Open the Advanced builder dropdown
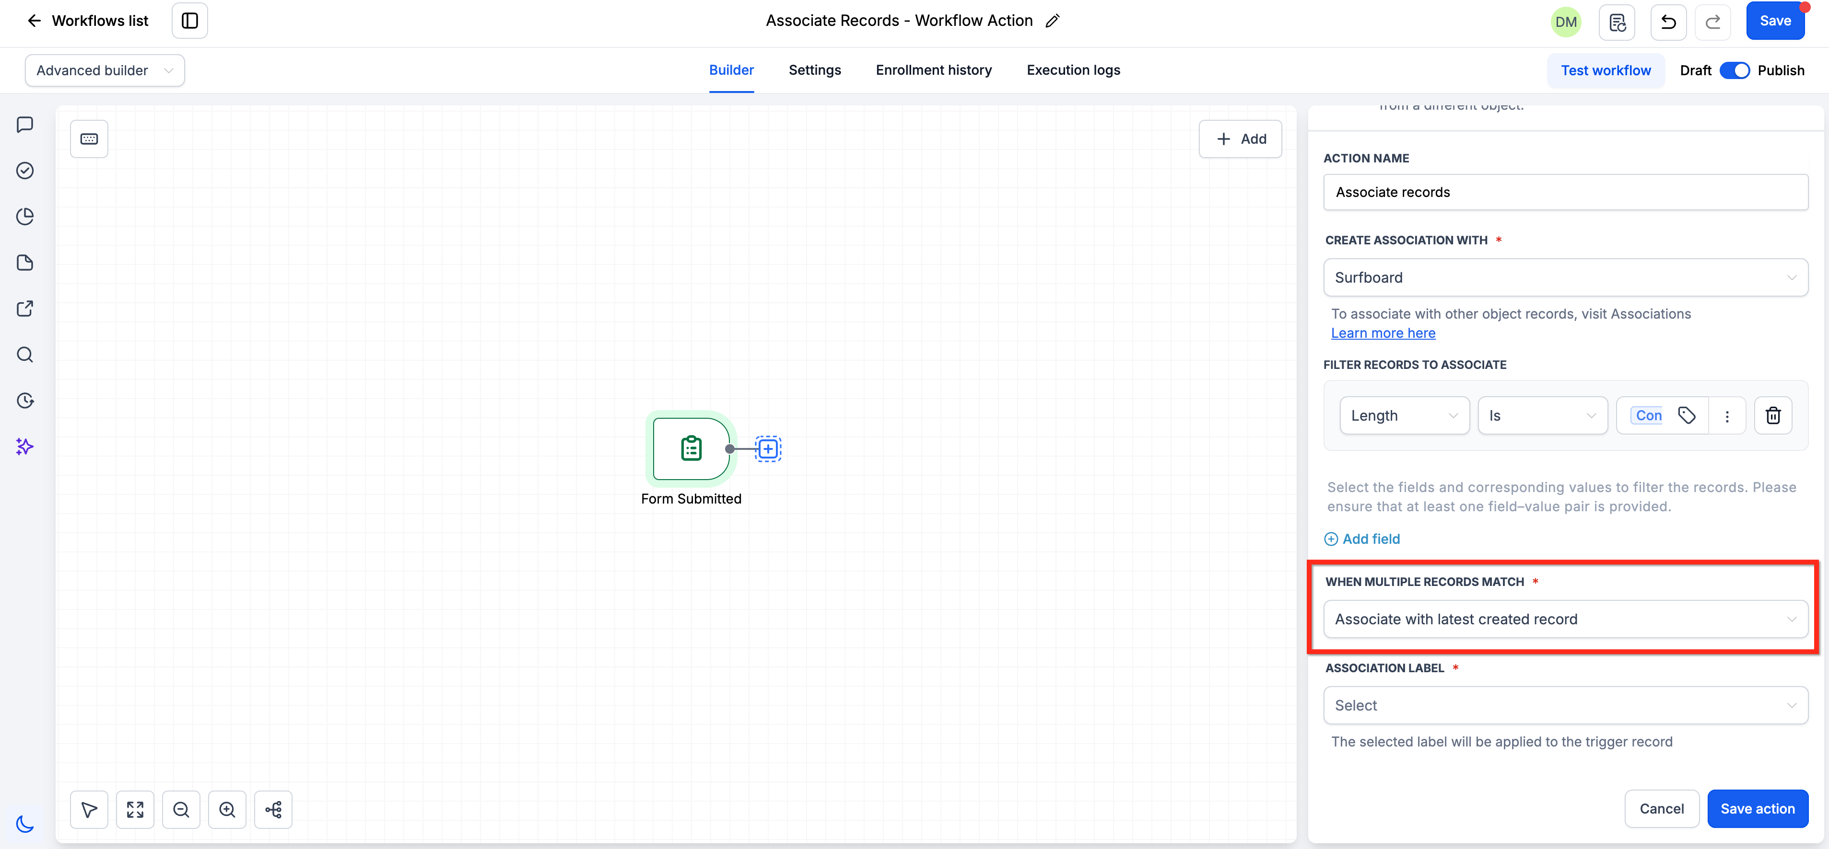Screen dimensions: 1829x849 105,70
